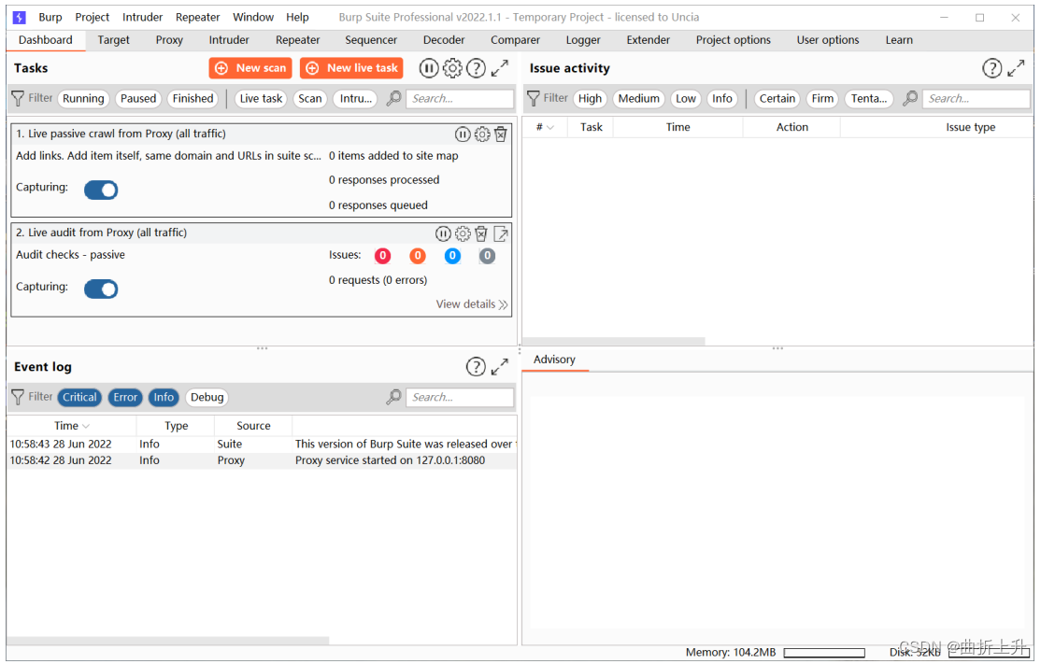1041x664 pixels.
Task: Click the Tasks filter funnel icon
Action: [18, 99]
